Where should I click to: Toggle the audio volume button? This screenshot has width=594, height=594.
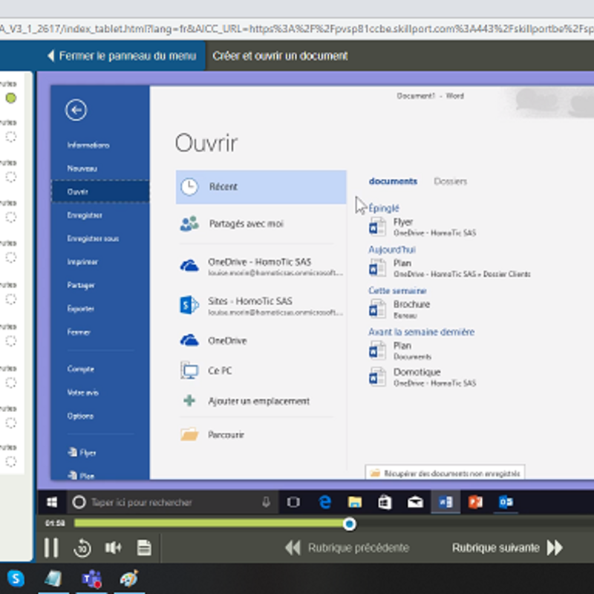(113, 548)
